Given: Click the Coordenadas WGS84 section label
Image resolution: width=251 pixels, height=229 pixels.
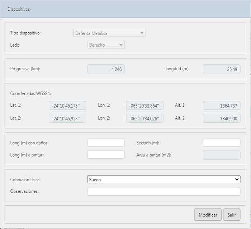Looking at the screenshot, I should tap(30, 93).
